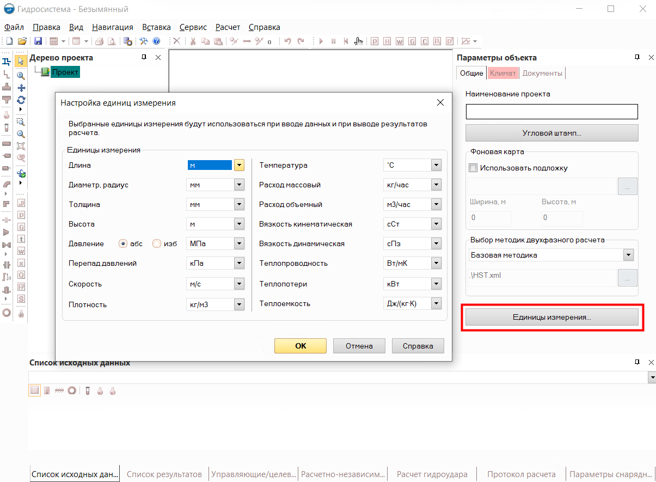Expand the Длина units dropdown

[x=239, y=166]
